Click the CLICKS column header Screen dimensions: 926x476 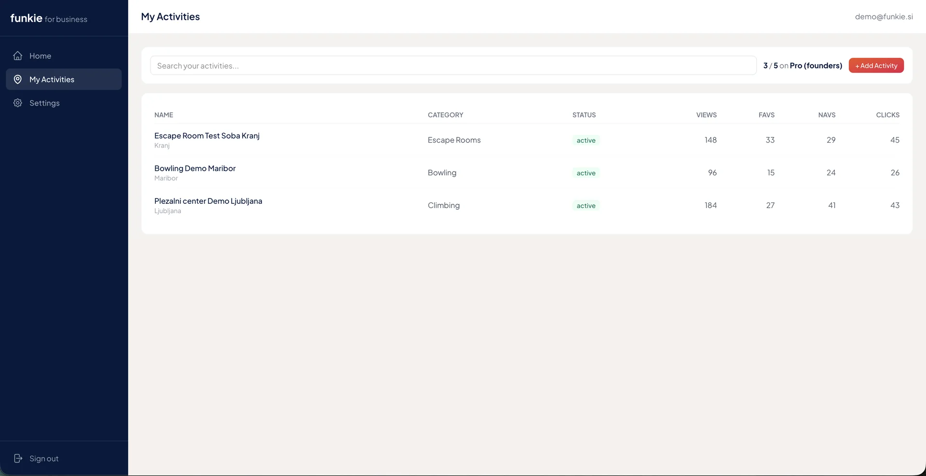pyautogui.click(x=887, y=115)
